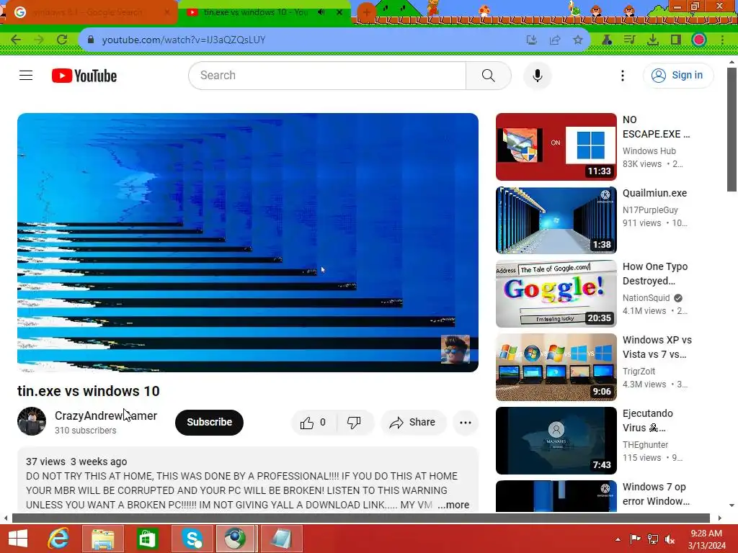The image size is (738, 553).
Task: Open YouTube settings three-dot menu
Action: 623,75
